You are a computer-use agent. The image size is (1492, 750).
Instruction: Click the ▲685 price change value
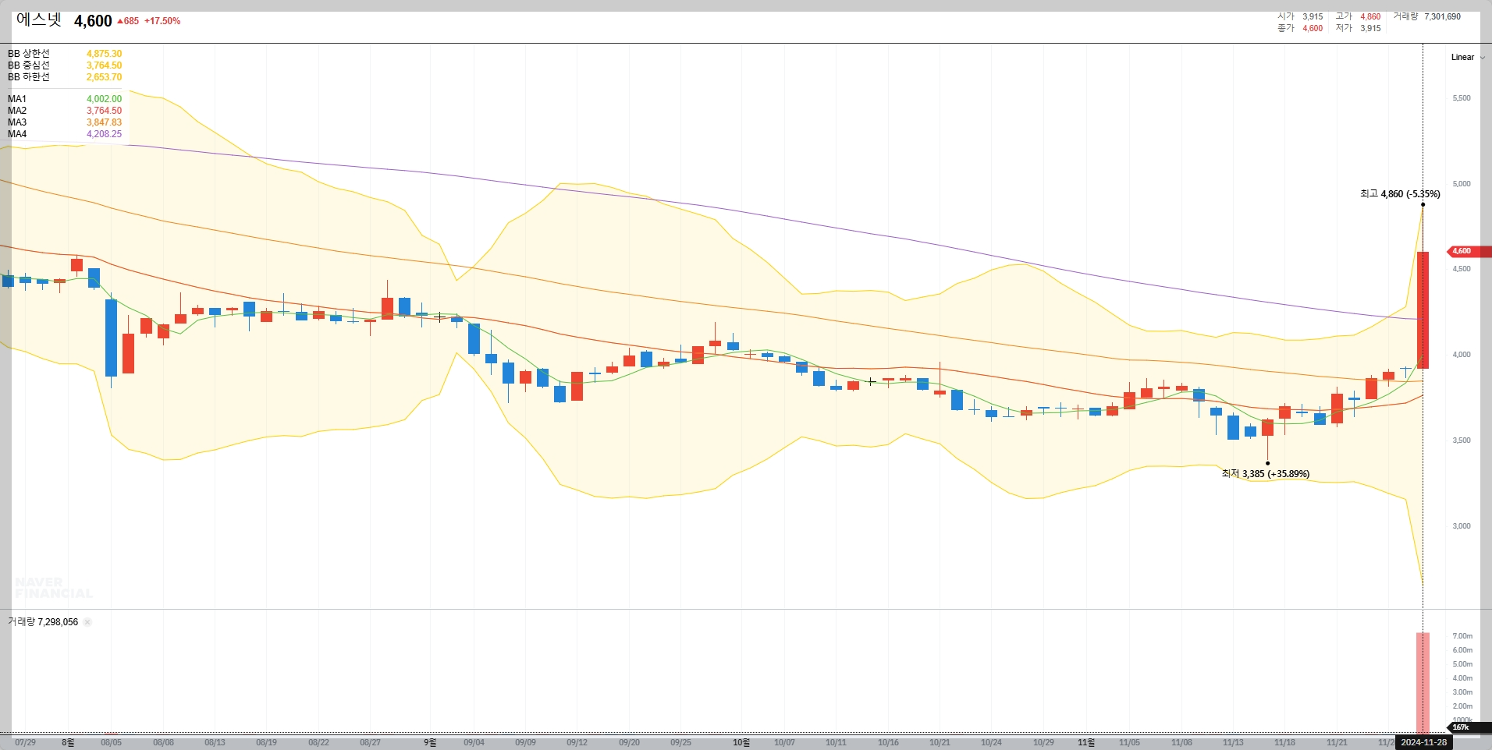click(x=128, y=21)
